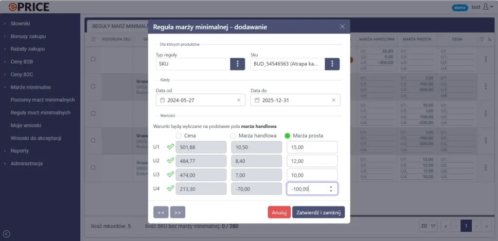Image resolution: width=498 pixels, height=241 pixels.
Task: Click the U4 Marża prosta value stepper arrows
Action: pyautogui.click(x=331, y=189)
